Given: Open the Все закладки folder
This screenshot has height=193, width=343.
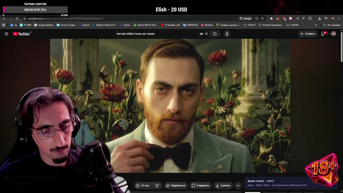Looking at the screenshot, I should 332,25.
